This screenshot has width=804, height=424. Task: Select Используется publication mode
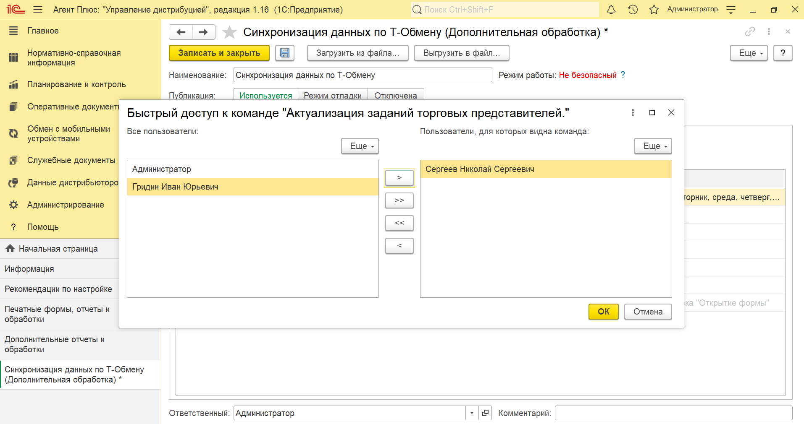pyautogui.click(x=265, y=95)
